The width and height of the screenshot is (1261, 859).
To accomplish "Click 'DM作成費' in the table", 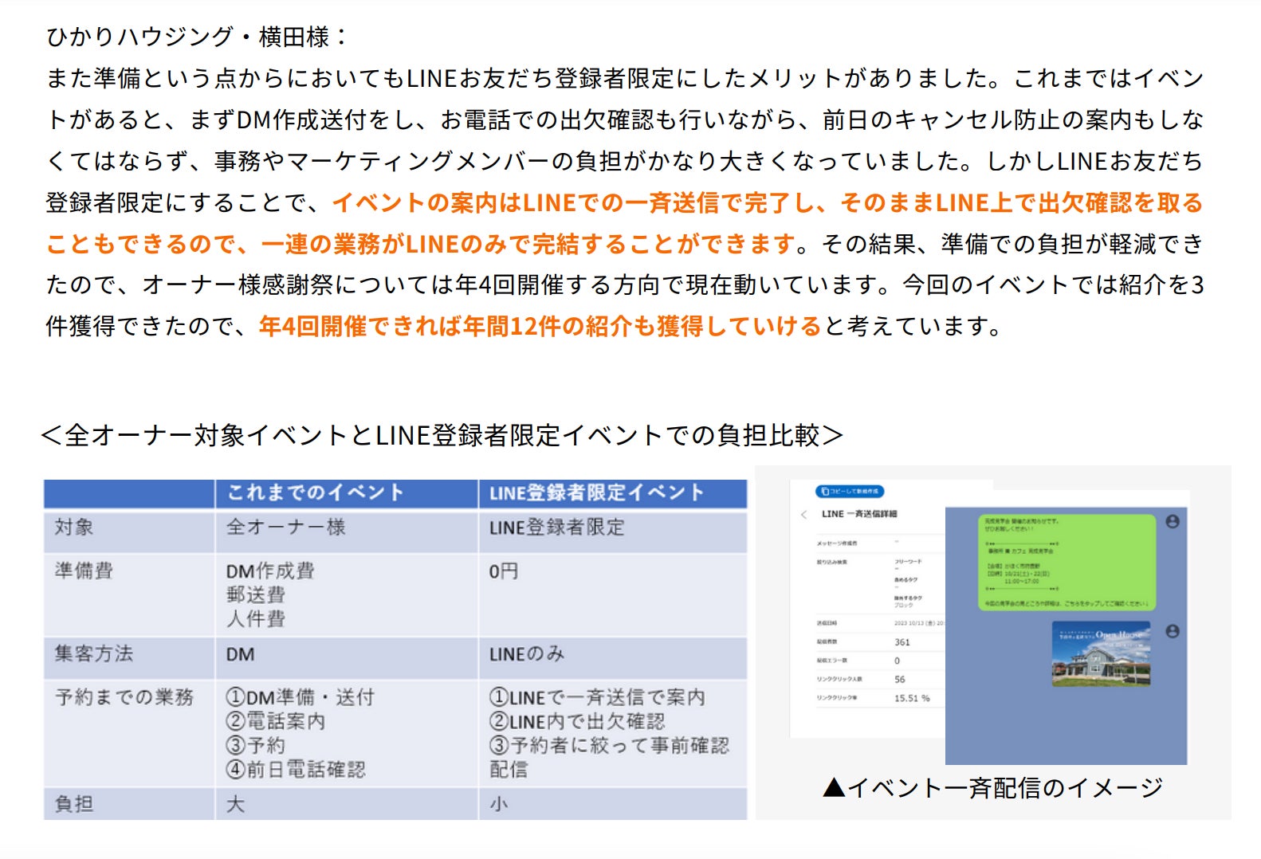I will click(271, 571).
